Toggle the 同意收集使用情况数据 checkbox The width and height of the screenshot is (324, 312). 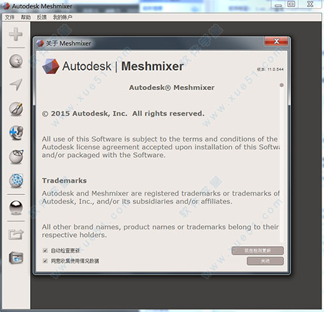[x=45, y=261]
